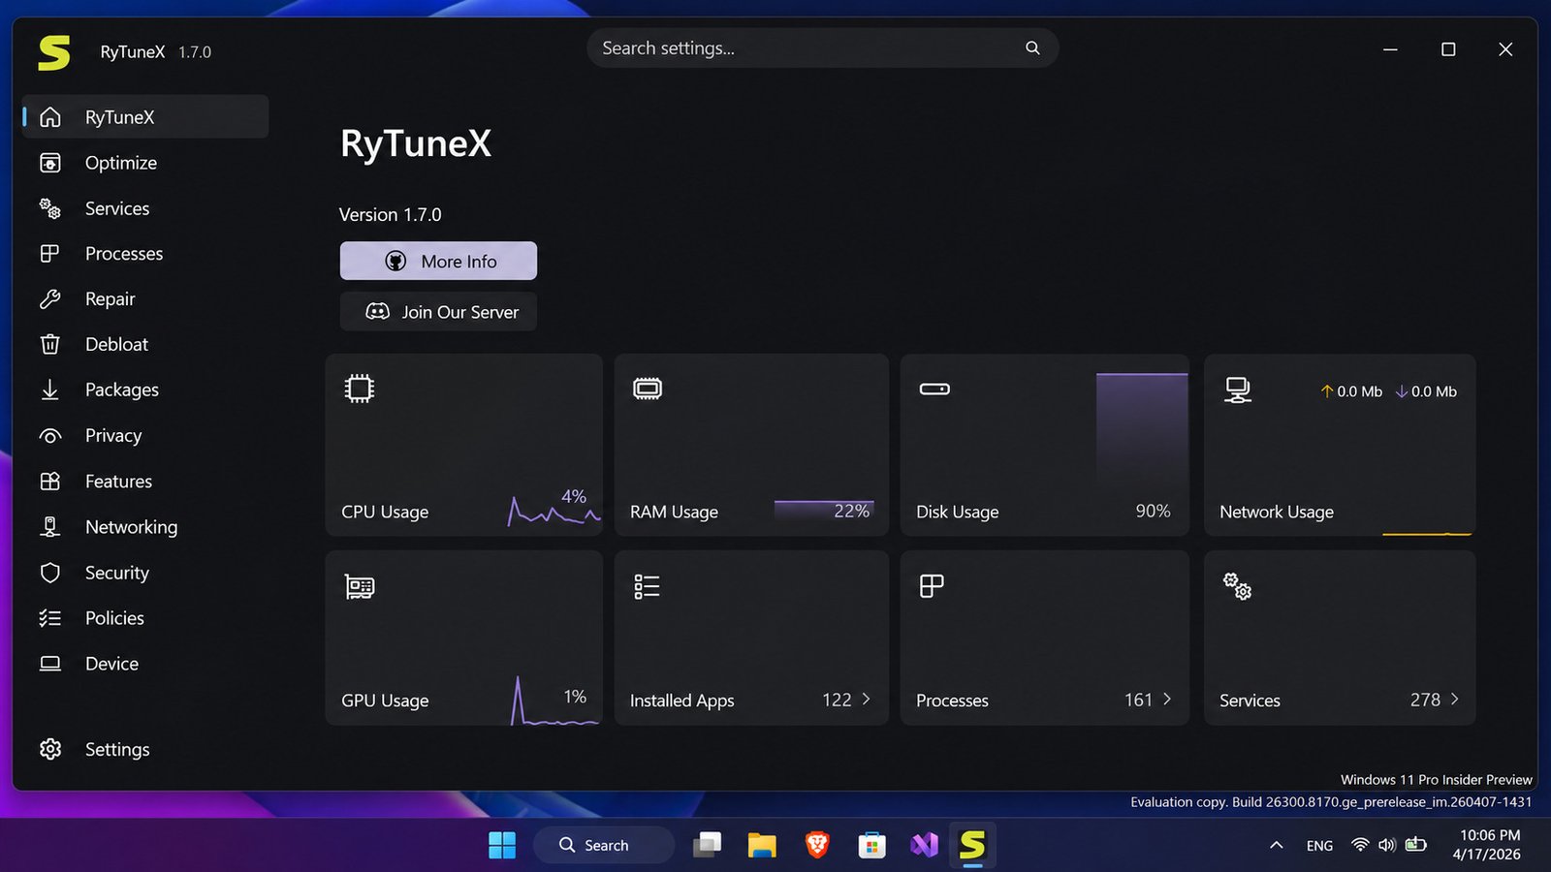
Task: Open the Features sidebar entry
Action: (x=145, y=482)
